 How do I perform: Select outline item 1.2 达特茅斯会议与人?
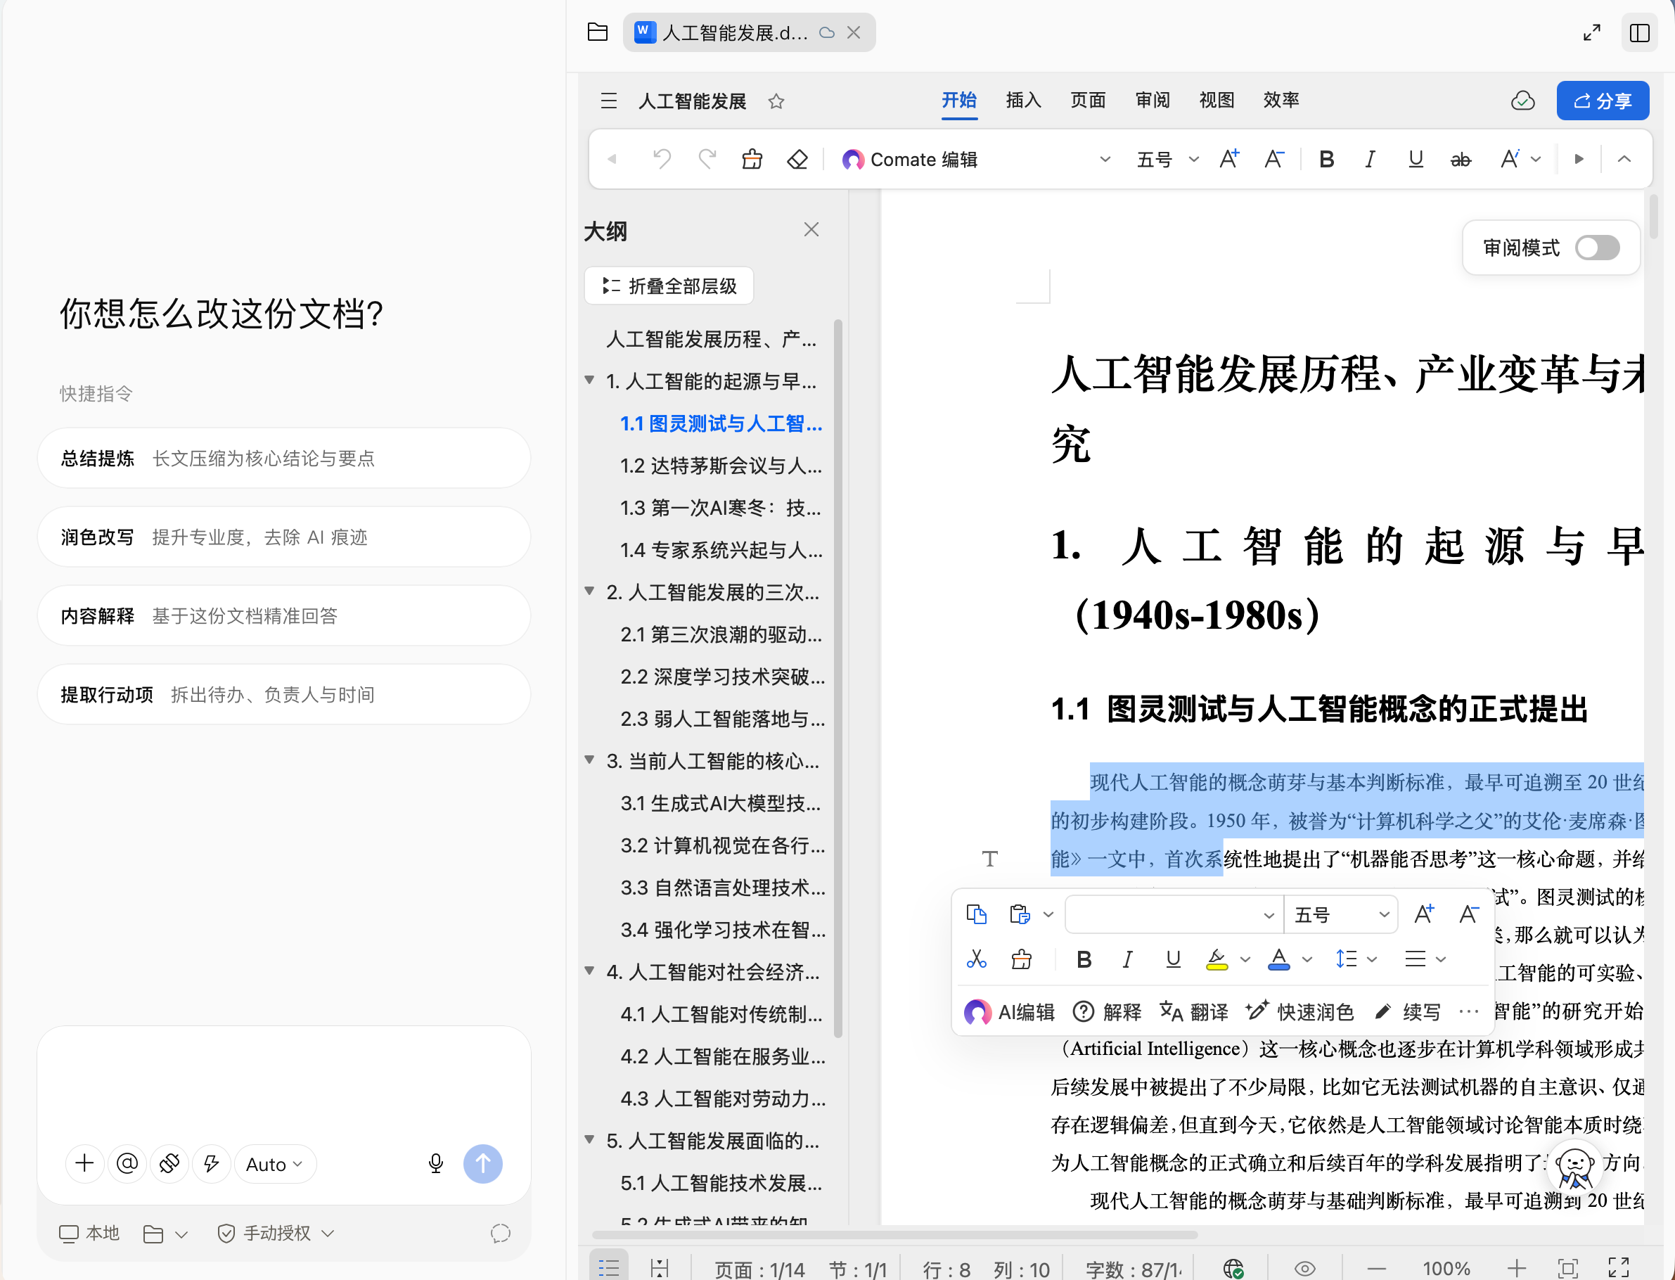click(721, 466)
